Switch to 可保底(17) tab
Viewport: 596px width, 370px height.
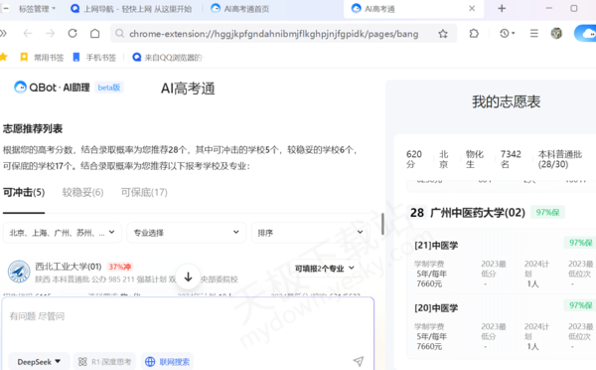[x=144, y=192]
